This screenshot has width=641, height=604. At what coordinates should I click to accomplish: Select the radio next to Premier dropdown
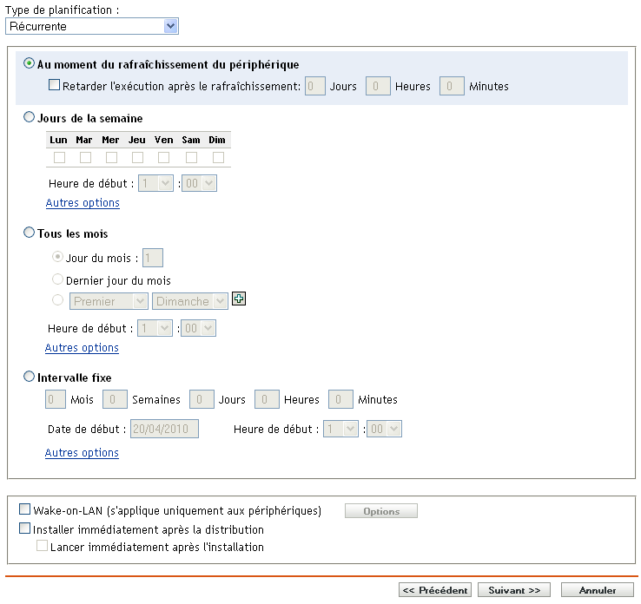click(x=57, y=300)
